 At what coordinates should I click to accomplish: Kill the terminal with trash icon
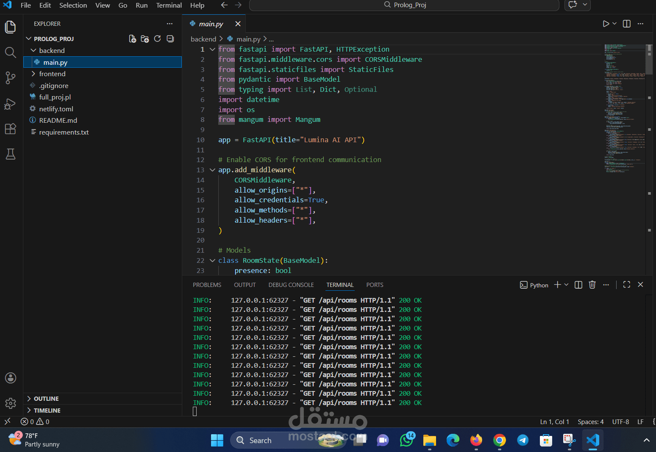[x=592, y=285]
